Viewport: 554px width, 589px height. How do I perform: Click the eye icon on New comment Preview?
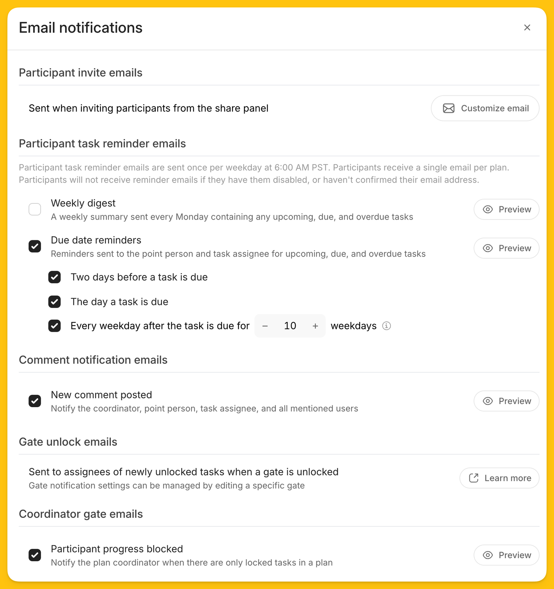(x=488, y=401)
